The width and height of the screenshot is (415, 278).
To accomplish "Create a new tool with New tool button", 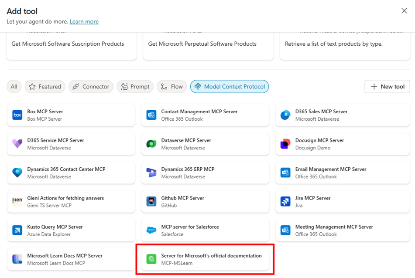I will [387, 87].
